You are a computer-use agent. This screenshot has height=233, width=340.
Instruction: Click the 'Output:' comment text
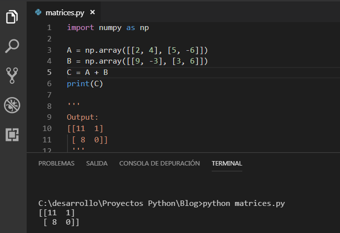tap(82, 117)
